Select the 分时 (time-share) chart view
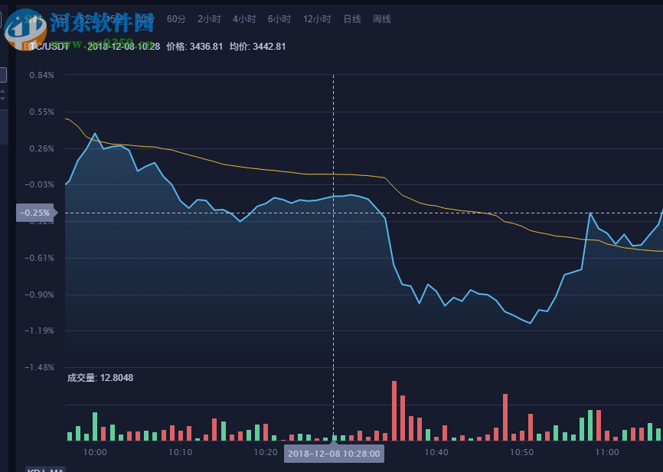 point(32,19)
